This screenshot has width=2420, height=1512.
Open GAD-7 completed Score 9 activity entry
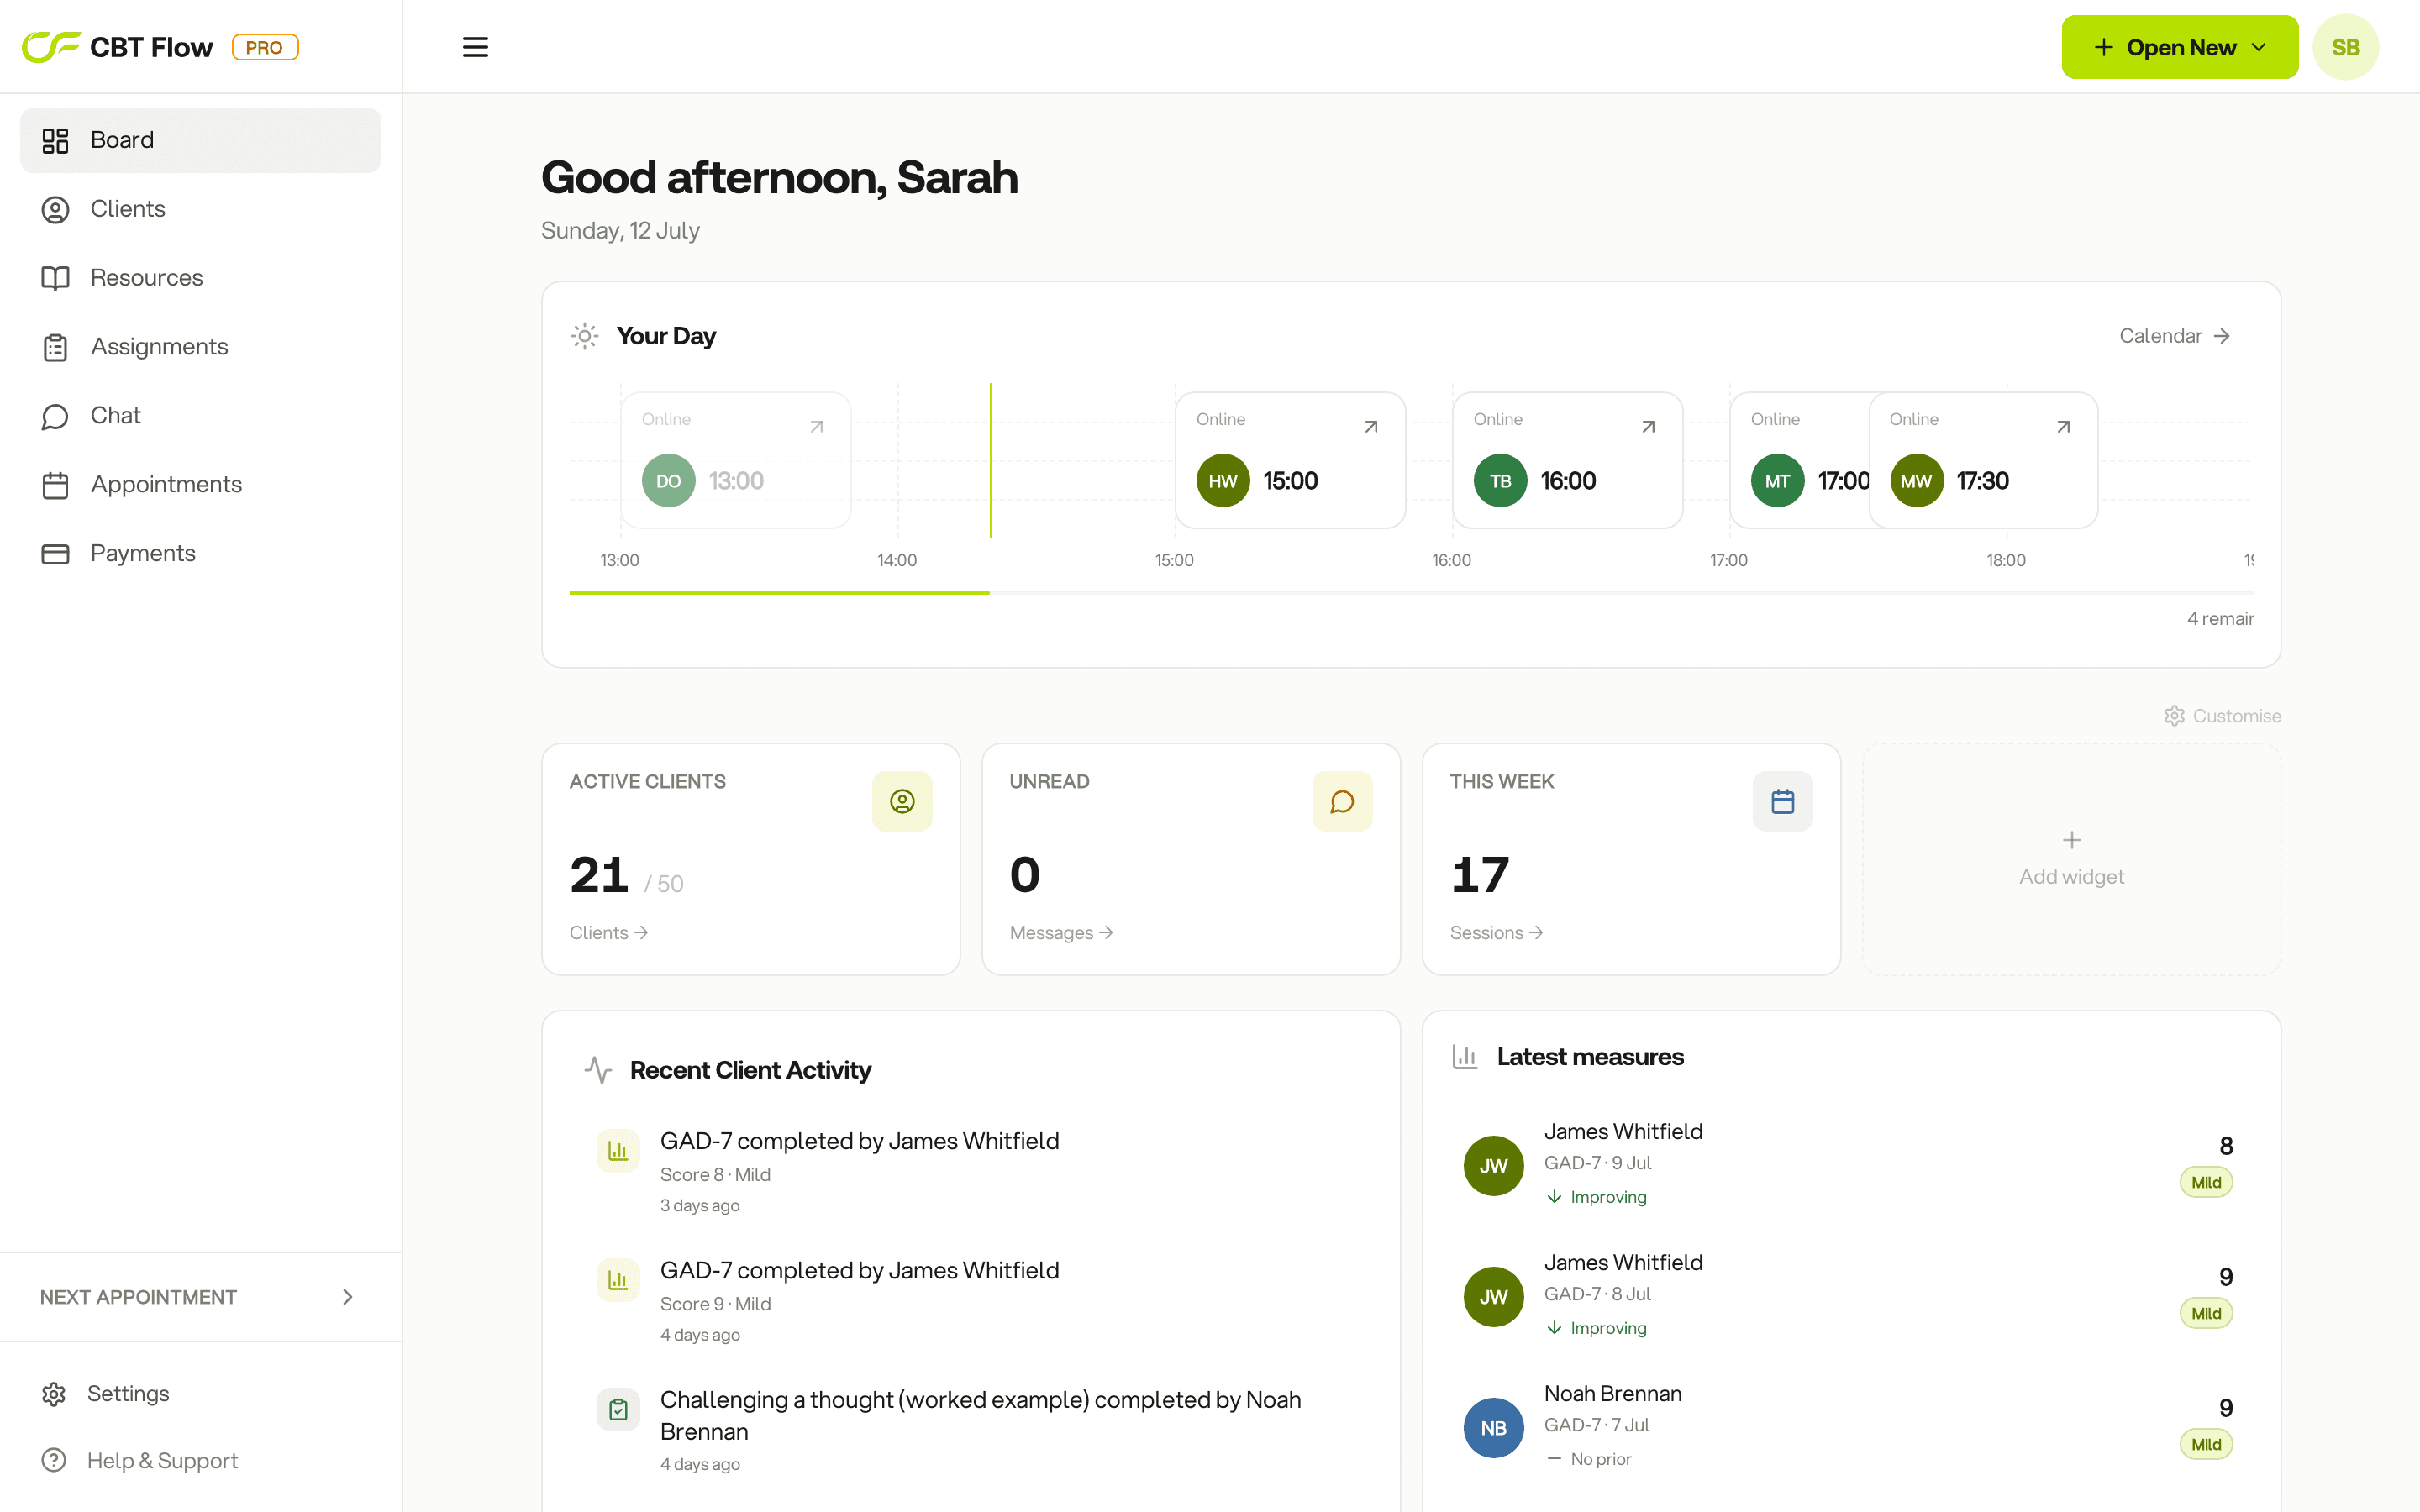click(x=970, y=1301)
